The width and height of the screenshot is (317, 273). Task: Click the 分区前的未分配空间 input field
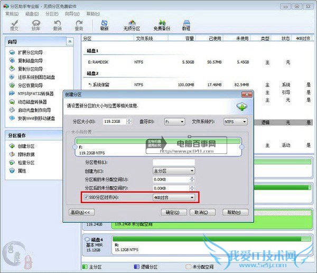click(x=171, y=179)
